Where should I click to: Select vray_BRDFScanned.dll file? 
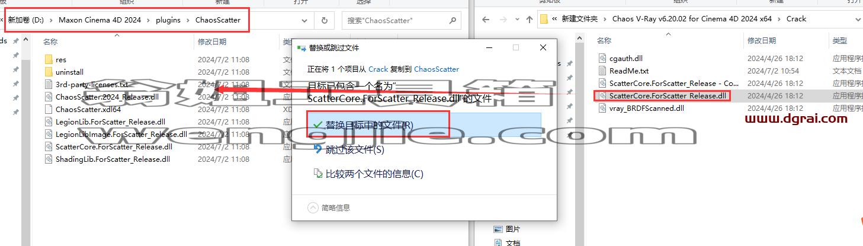point(646,108)
